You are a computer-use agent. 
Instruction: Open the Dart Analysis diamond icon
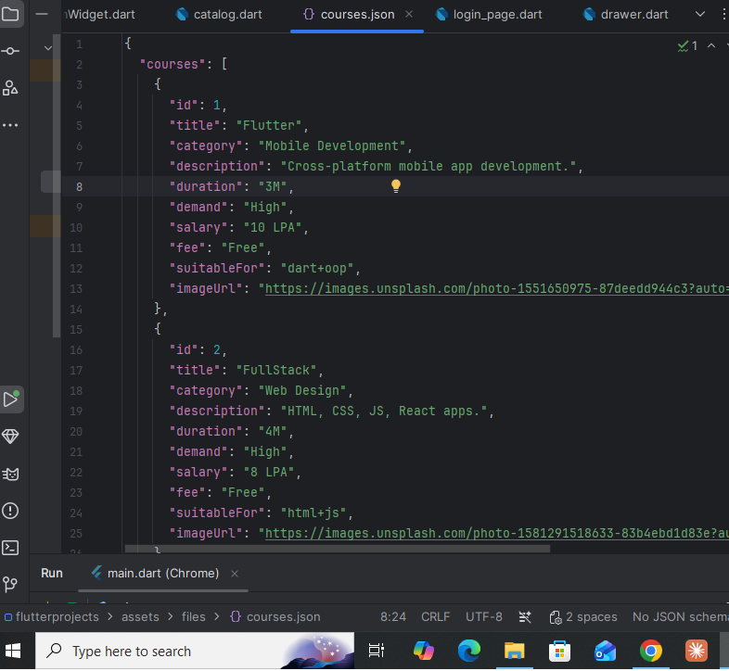pyautogui.click(x=10, y=437)
